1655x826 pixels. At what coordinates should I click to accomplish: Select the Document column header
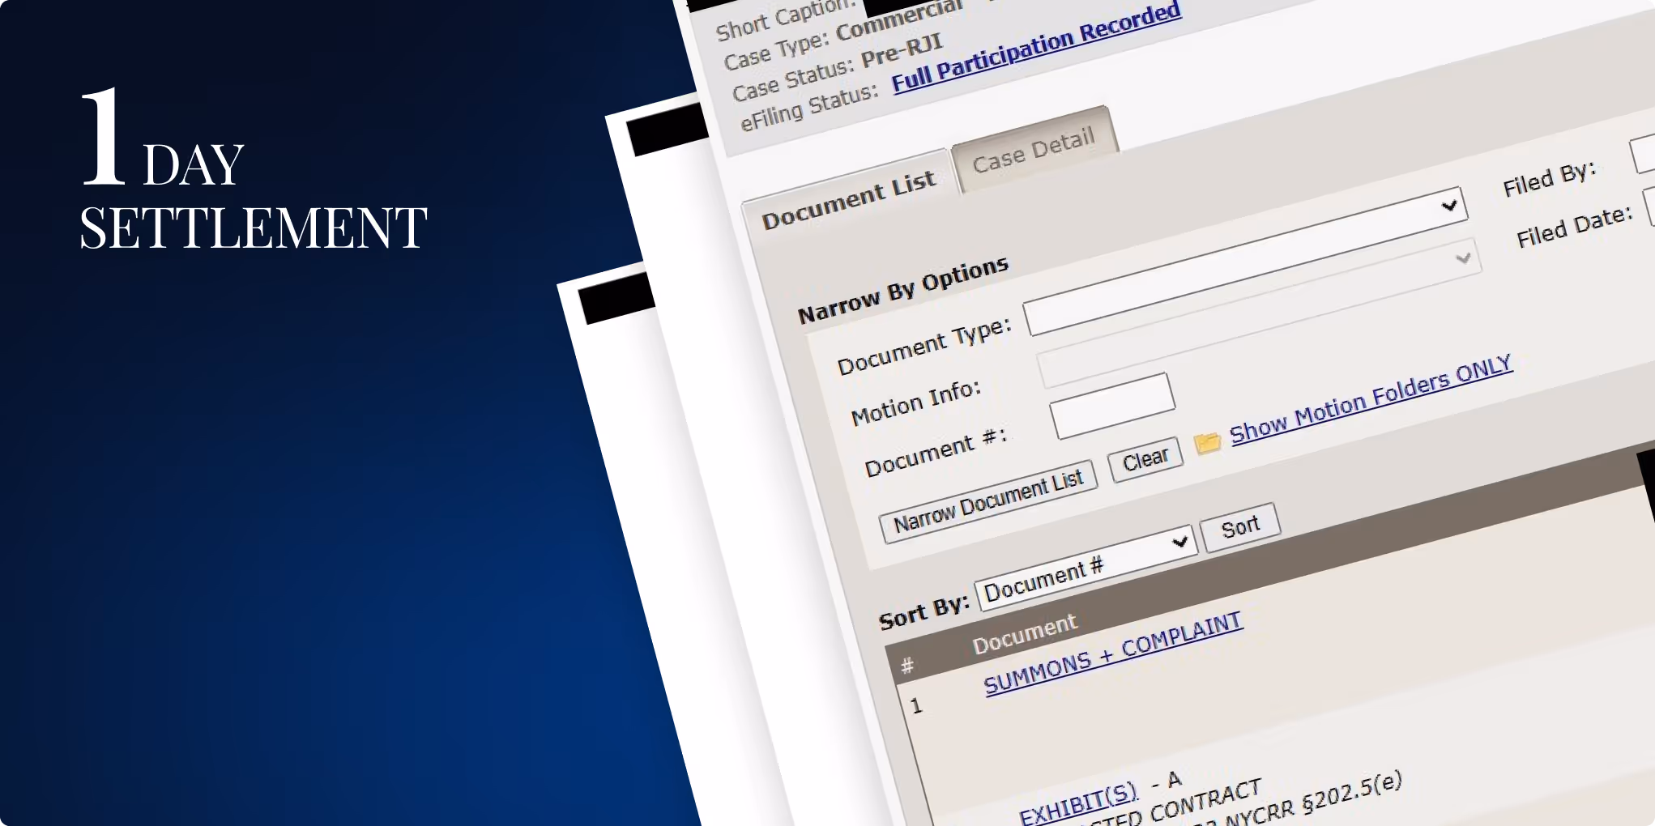pyautogui.click(x=1024, y=633)
